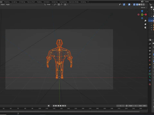Open the checkered Texture properties tab
Image resolution: width=154 pixels, height=115 pixels.
click(x=150, y=84)
